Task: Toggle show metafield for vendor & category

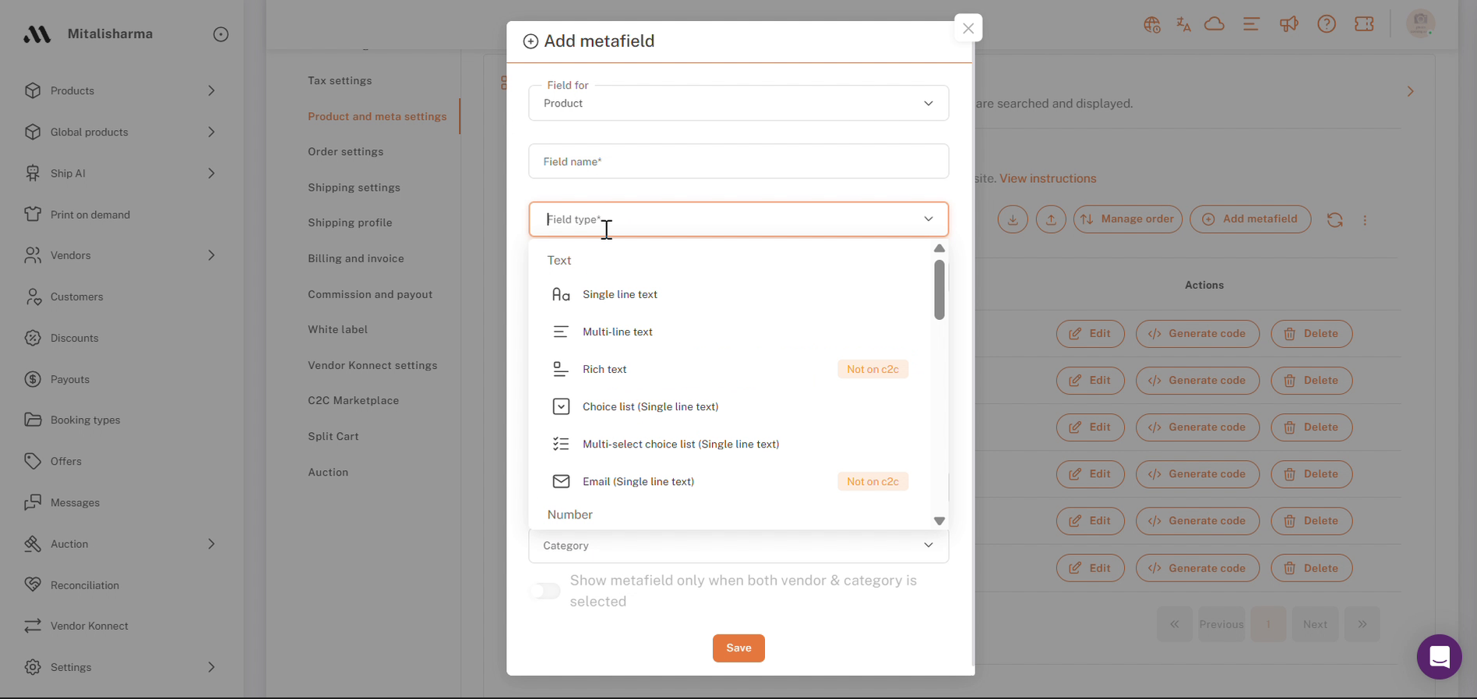Action: pos(545,592)
